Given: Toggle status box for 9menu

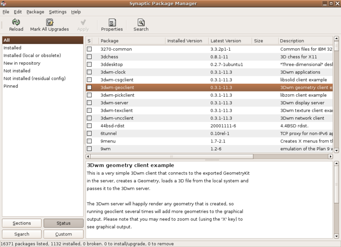Looking at the screenshot, I should tap(89, 141).
